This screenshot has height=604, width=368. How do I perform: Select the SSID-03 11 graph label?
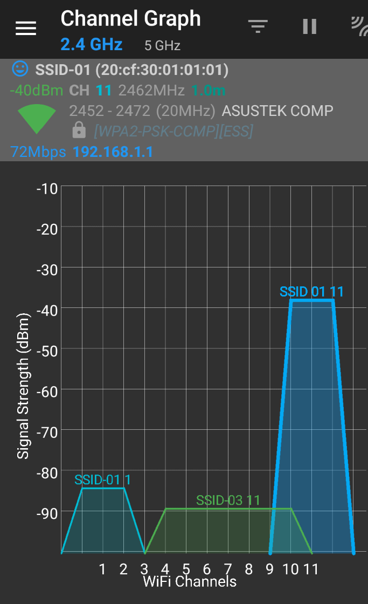[228, 500]
